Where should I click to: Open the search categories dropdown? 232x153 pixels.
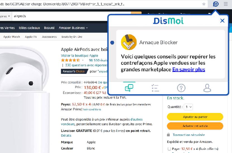[x=5, y=16]
